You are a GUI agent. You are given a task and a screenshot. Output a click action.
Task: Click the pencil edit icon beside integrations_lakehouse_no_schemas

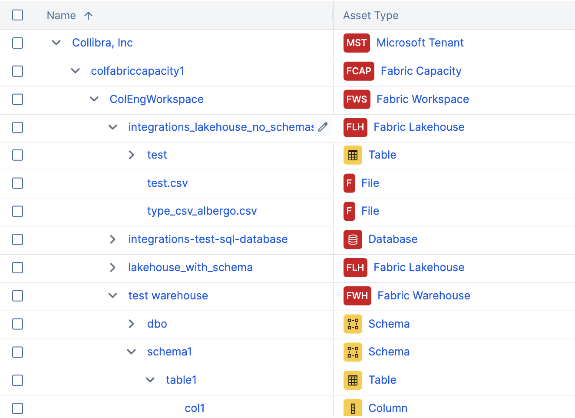(x=323, y=127)
